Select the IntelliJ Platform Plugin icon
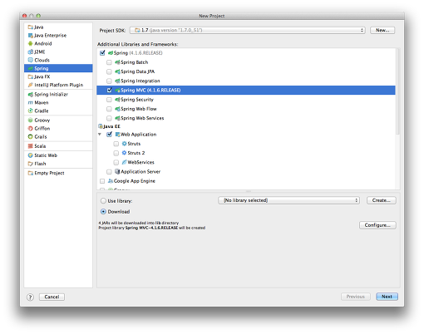Screen dimensions: 424x334 (x=31, y=85)
